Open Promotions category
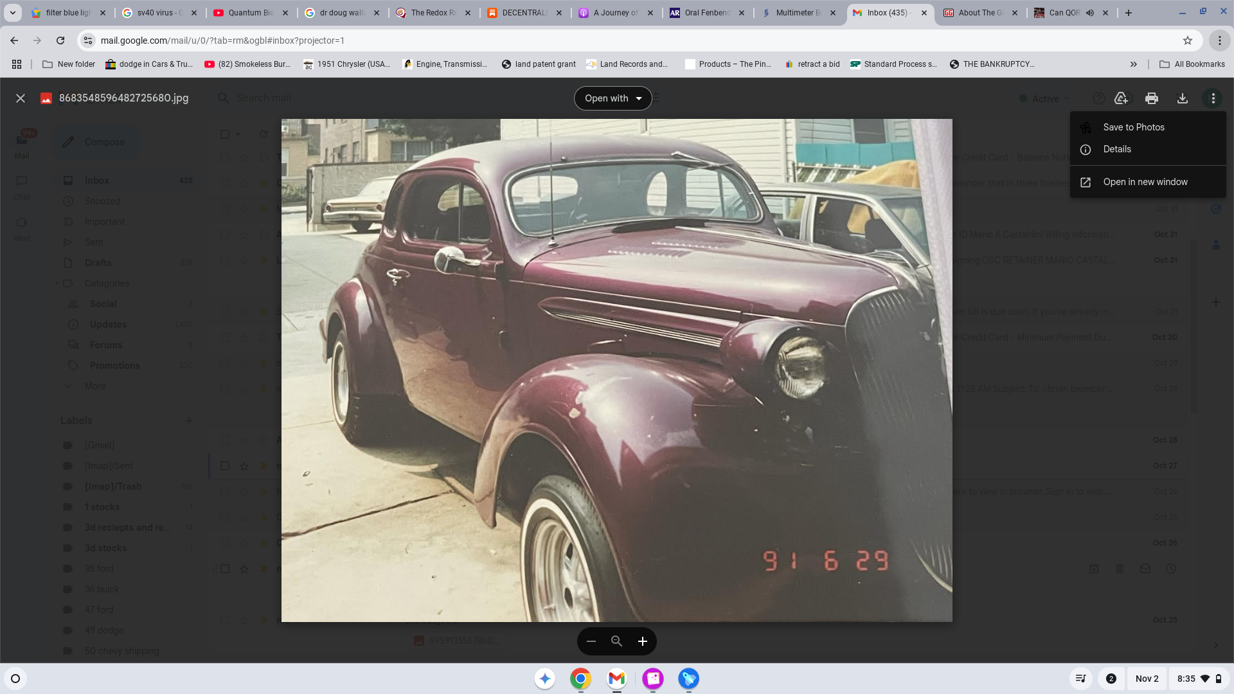This screenshot has height=694, width=1234. pyautogui.click(x=126, y=366)
